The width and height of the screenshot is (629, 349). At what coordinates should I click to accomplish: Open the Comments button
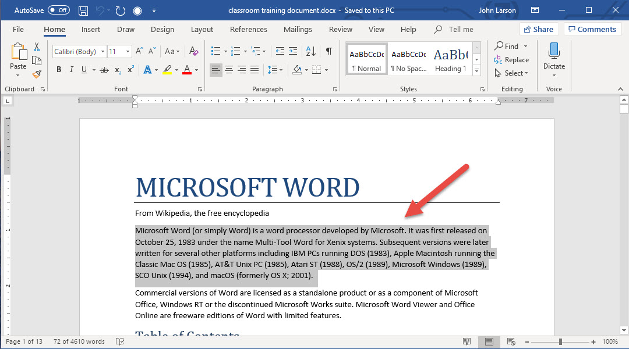pyautogui.click(x=592, y=29)
